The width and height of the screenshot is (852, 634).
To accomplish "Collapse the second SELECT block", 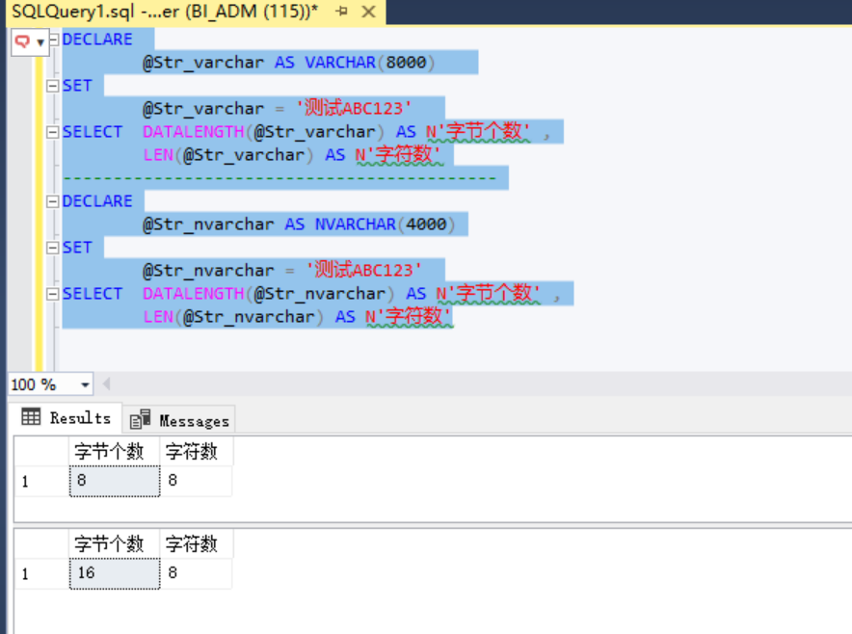I will 53,294.
